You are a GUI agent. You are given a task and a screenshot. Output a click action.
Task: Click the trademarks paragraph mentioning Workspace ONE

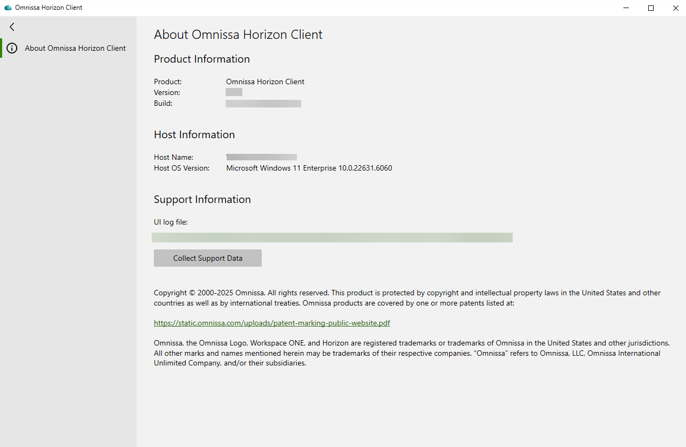pyautogui.click(x=412, y=353)
